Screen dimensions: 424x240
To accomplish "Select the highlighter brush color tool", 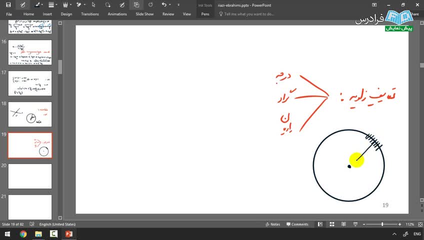I will 37,4.
